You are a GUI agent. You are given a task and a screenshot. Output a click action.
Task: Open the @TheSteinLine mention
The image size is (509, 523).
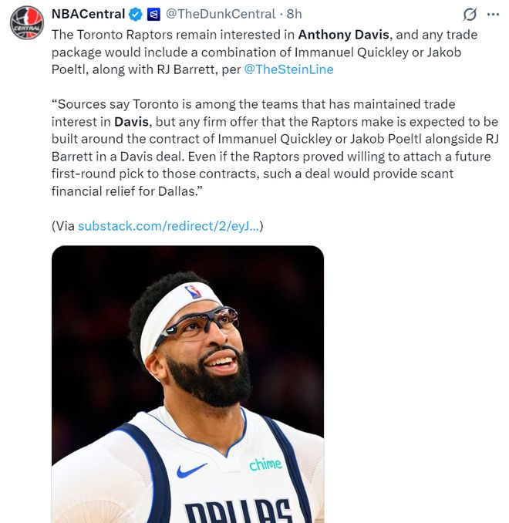pyautogui.click(x=285, y=69)
